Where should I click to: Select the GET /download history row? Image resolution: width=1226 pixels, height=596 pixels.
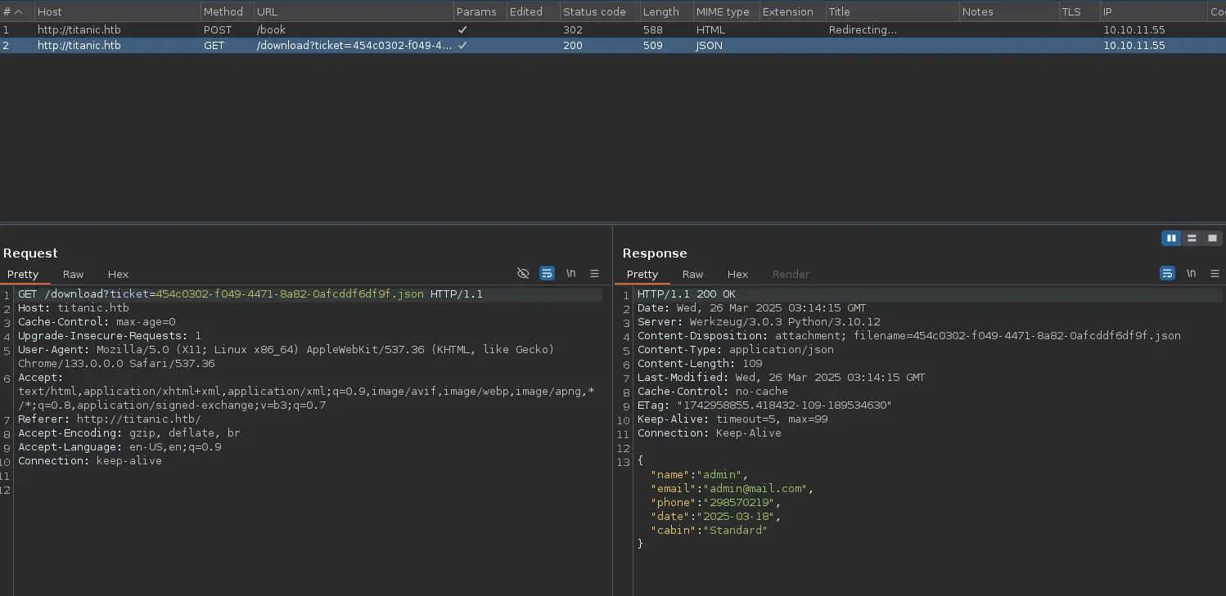click(x=613, y=46)
